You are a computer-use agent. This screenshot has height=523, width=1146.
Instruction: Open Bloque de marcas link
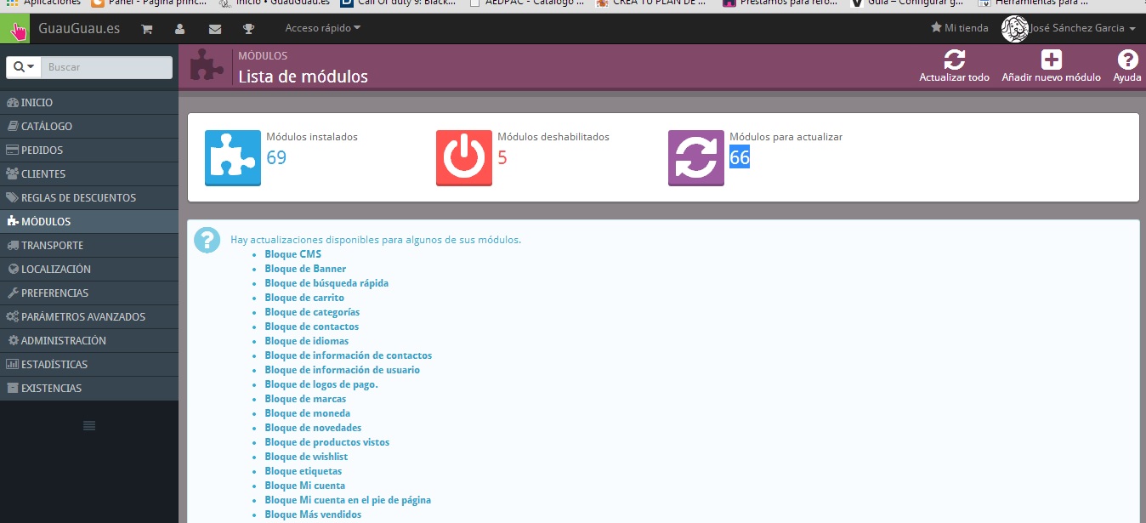[x=305, y=399]
